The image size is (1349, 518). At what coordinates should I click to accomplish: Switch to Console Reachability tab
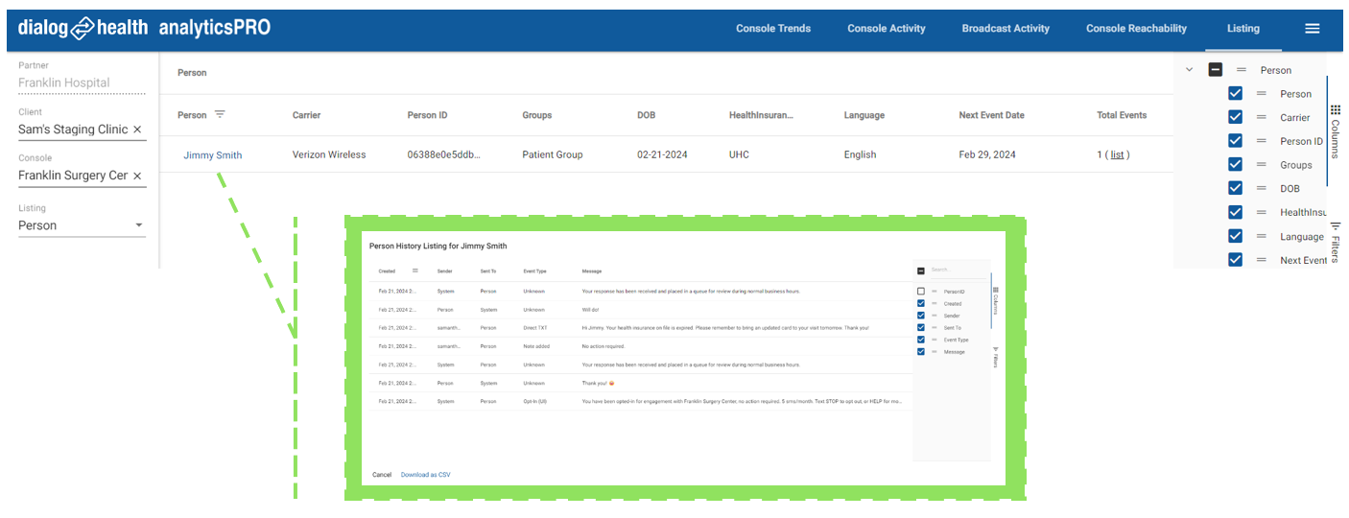[1136, 29]
